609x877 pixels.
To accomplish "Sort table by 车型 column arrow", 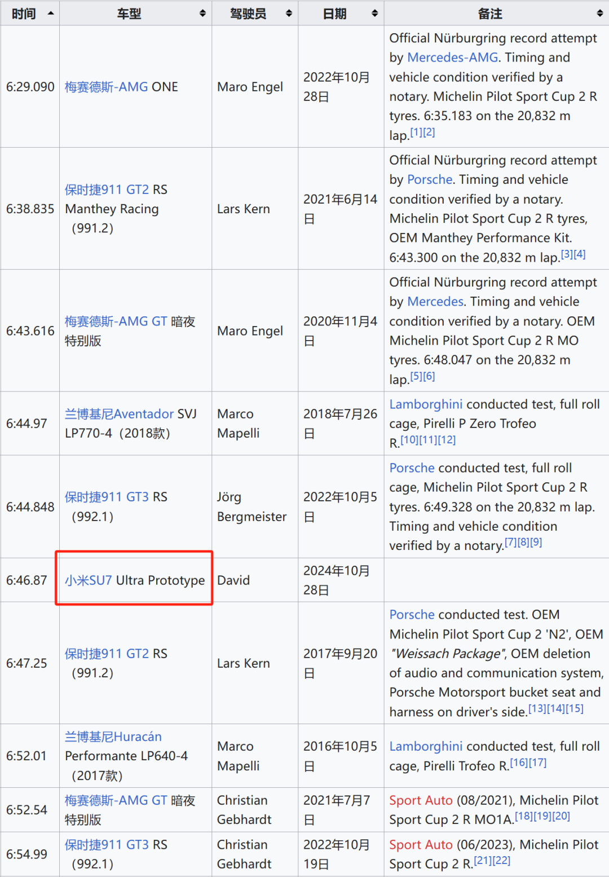I will 202,13.
